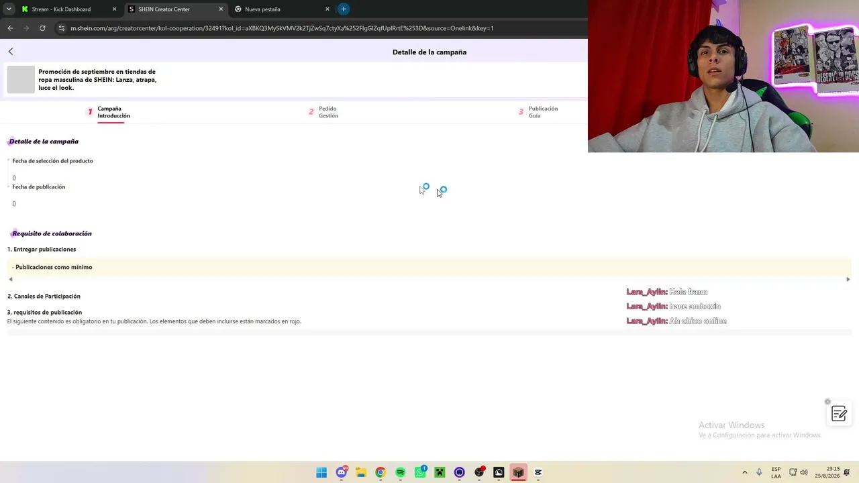859x483 pixels.
Task: Click the Page header title Detalle de la campaña
Action: (429, 52)
